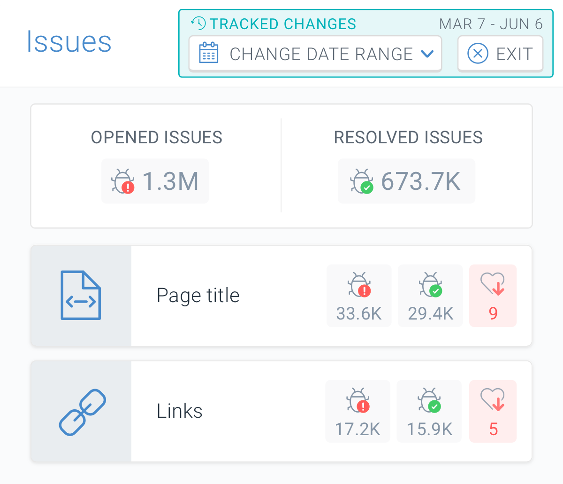563x484 pixels.
Task: Click Page title health drop badge showing 9
Action: click(493, 296)
